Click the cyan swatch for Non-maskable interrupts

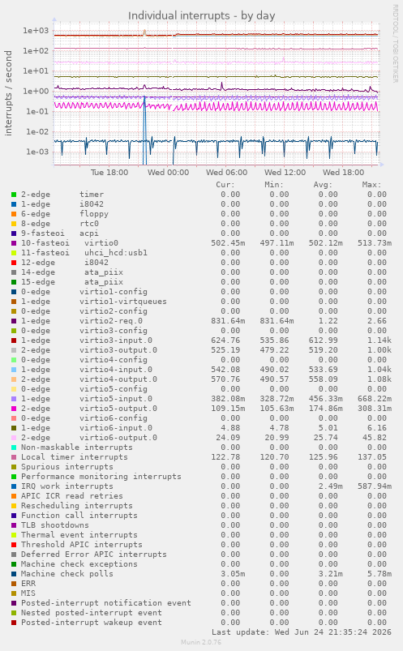click(14, 448)
